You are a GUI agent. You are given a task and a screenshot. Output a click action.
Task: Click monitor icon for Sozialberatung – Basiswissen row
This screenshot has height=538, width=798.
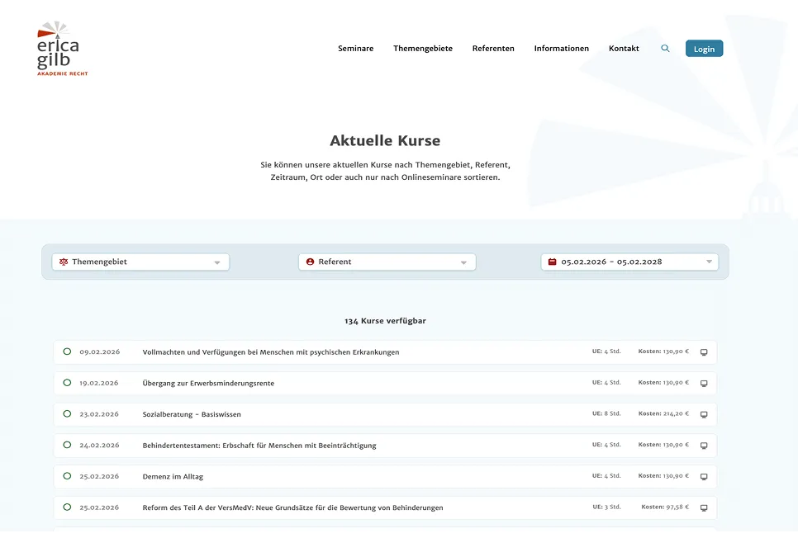[x=704, y=414]
